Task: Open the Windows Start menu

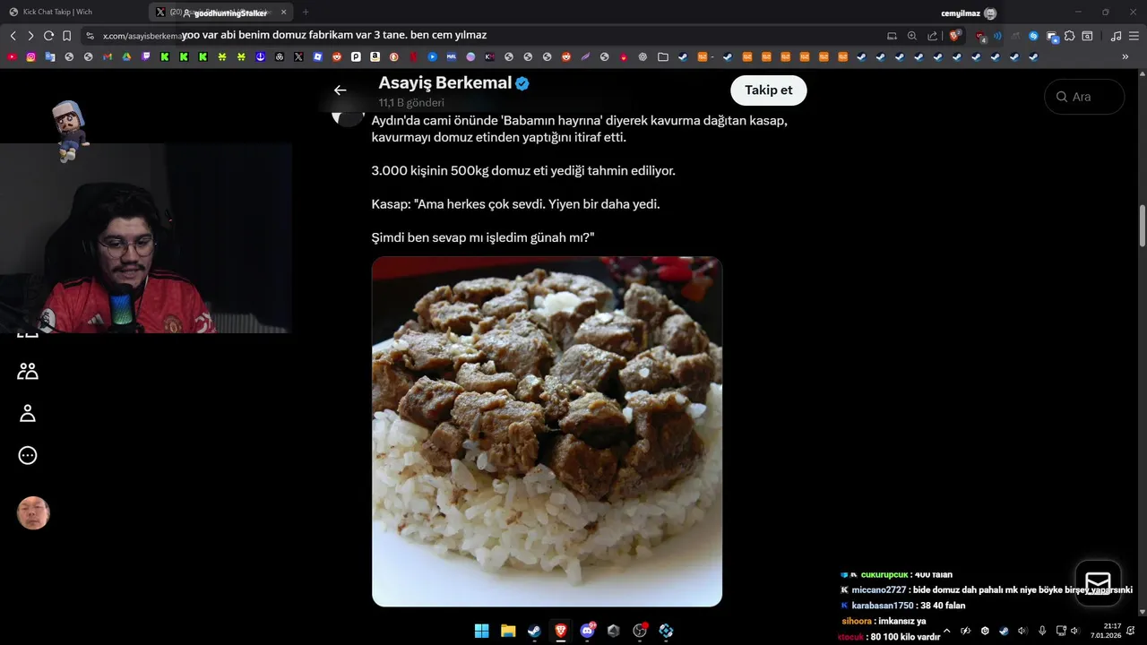Action: [x=481, y=631]
